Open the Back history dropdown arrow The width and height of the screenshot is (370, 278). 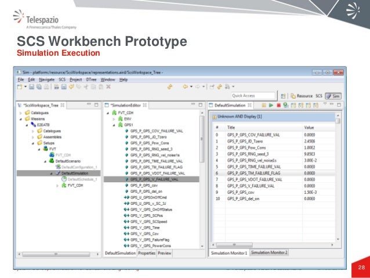pos(191,86)
